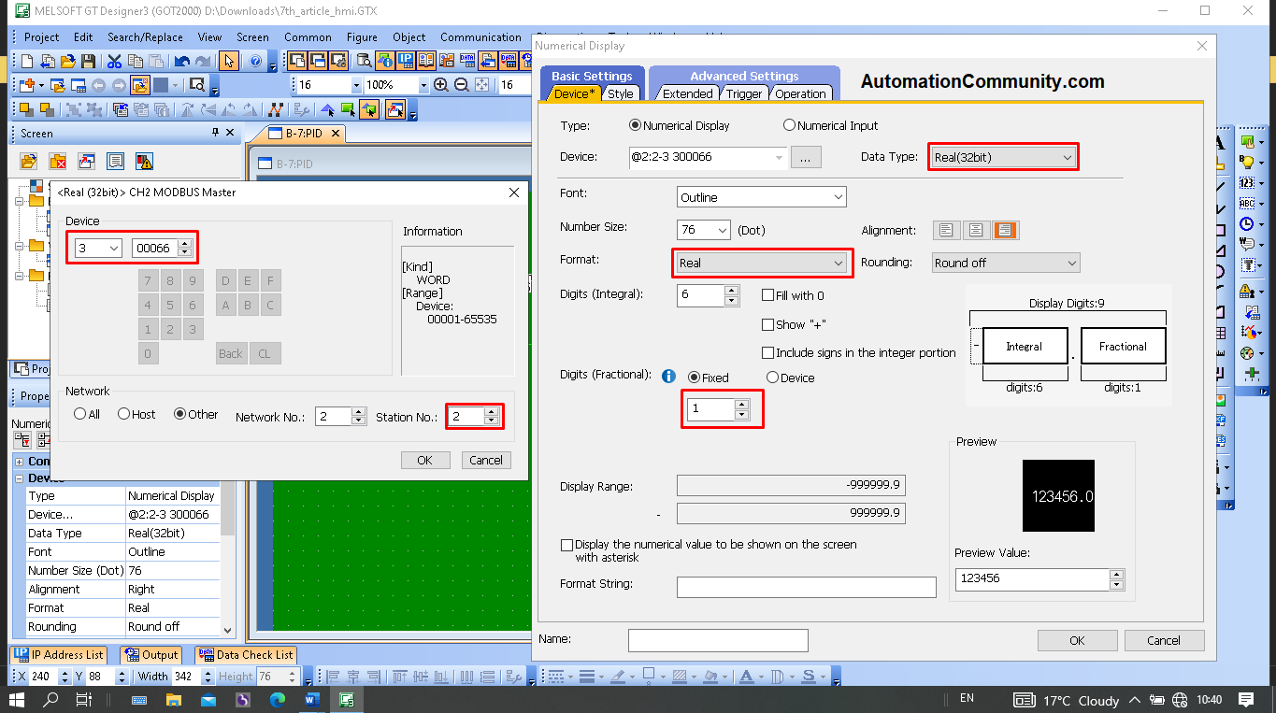Open the Format dropdown showing Real
This screenshot has width=1276, height=713.
point(761,263)
